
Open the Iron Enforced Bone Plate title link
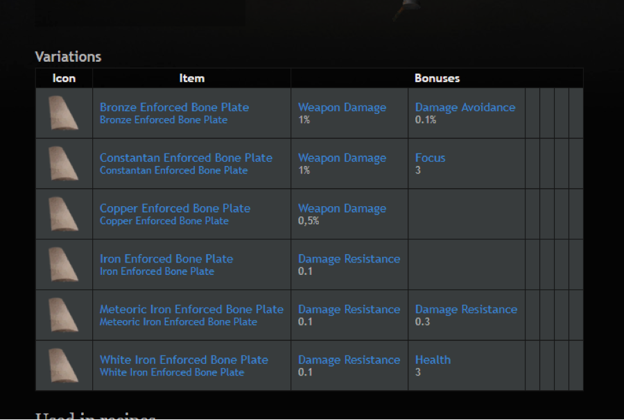click(x=166, y=259)
